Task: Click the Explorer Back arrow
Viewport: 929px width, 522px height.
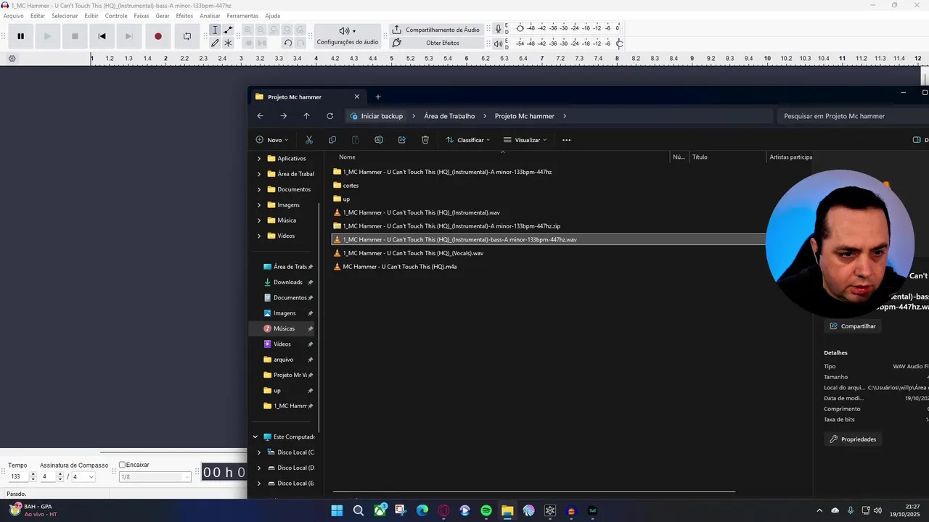Action: tap(261, 116)
